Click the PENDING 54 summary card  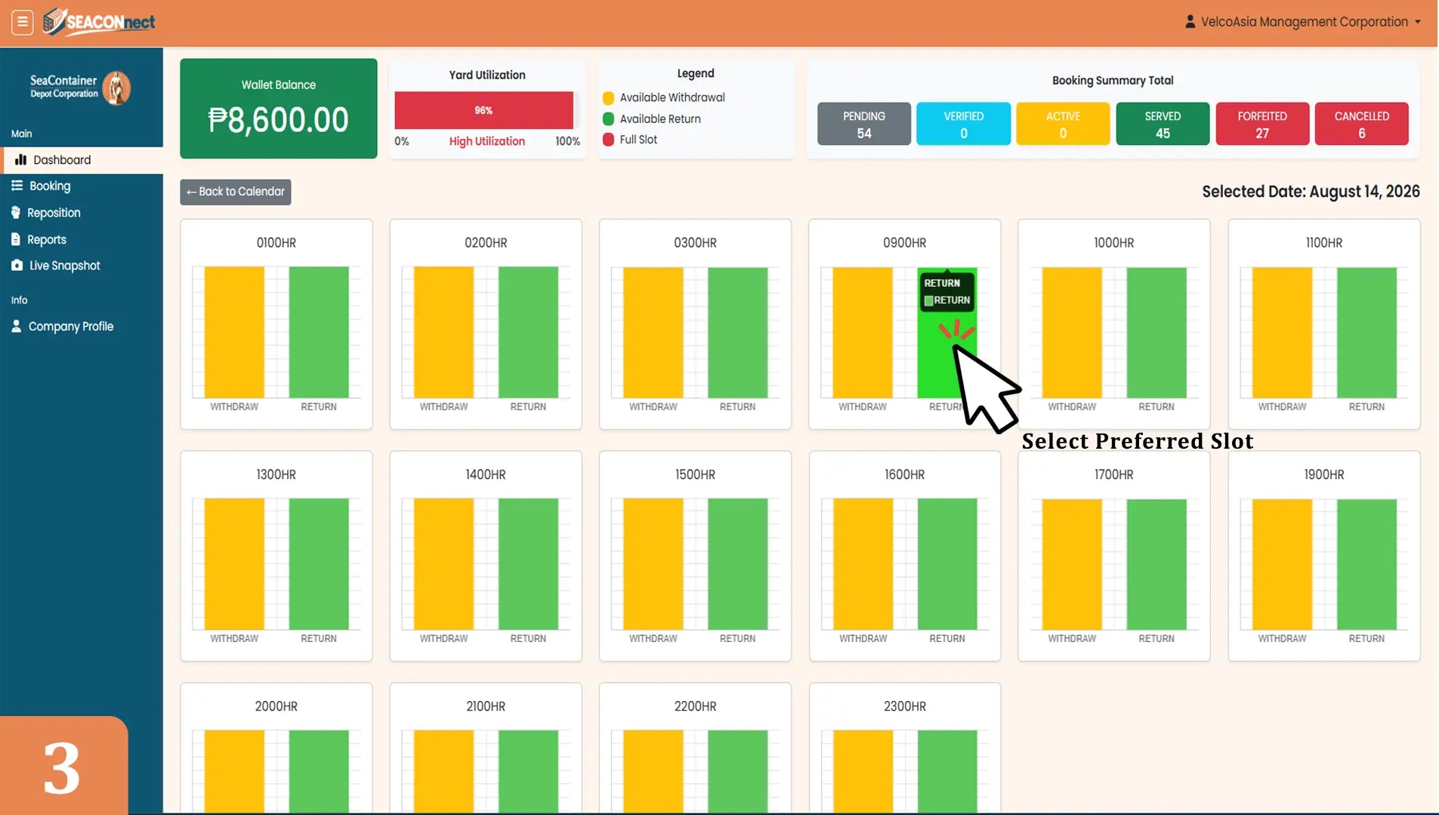(864, 124)
